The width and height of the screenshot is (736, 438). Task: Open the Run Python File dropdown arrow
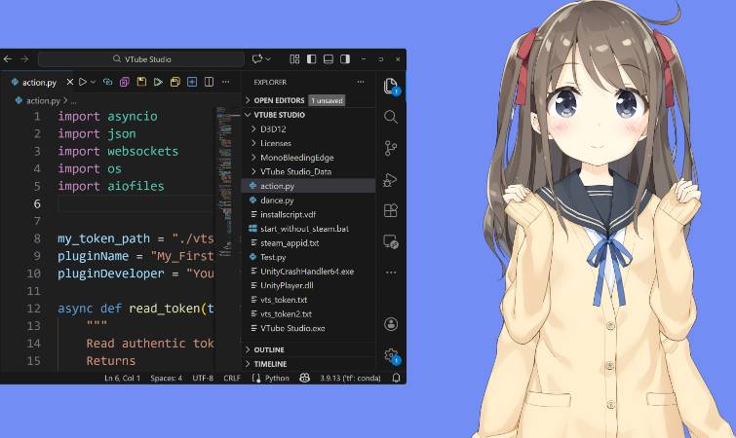[x=93, y=82]
